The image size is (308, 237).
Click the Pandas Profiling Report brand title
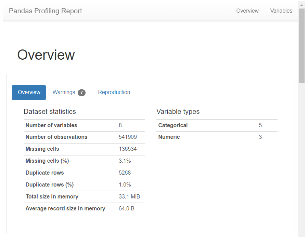pos(46,11)
